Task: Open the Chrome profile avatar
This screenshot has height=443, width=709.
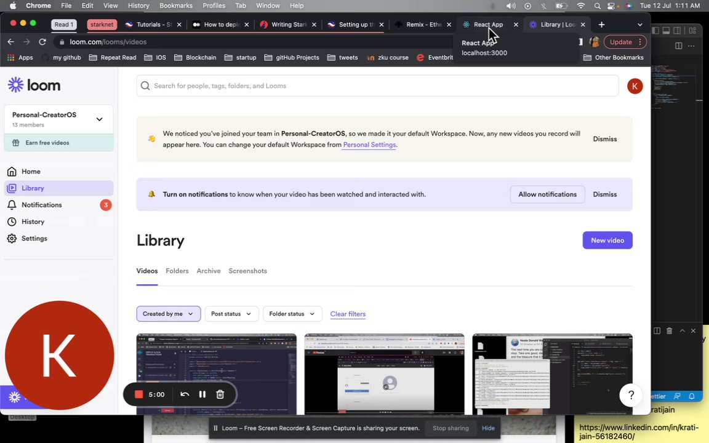Action: [594, 42]
